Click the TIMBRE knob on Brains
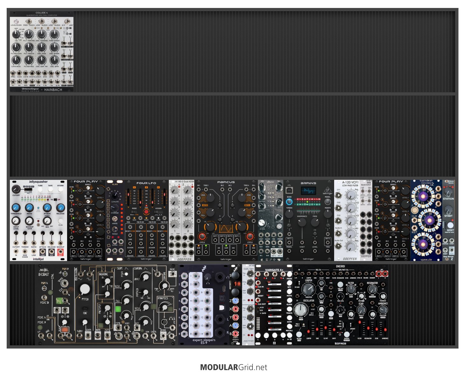 289,214
